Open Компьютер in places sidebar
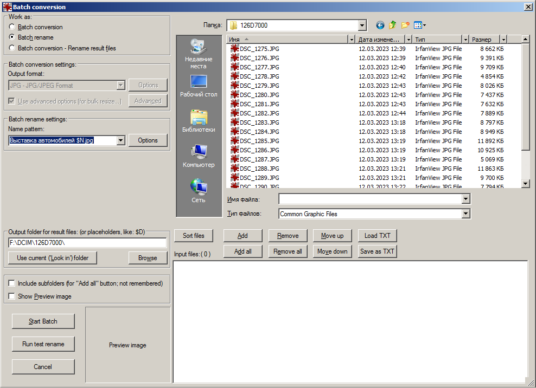The image size is (536, 388). (x=199, y=156)
